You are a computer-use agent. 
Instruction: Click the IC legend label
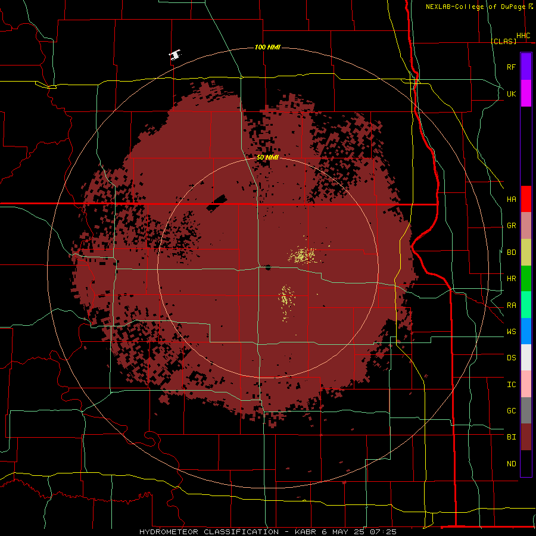pos(511,385)
